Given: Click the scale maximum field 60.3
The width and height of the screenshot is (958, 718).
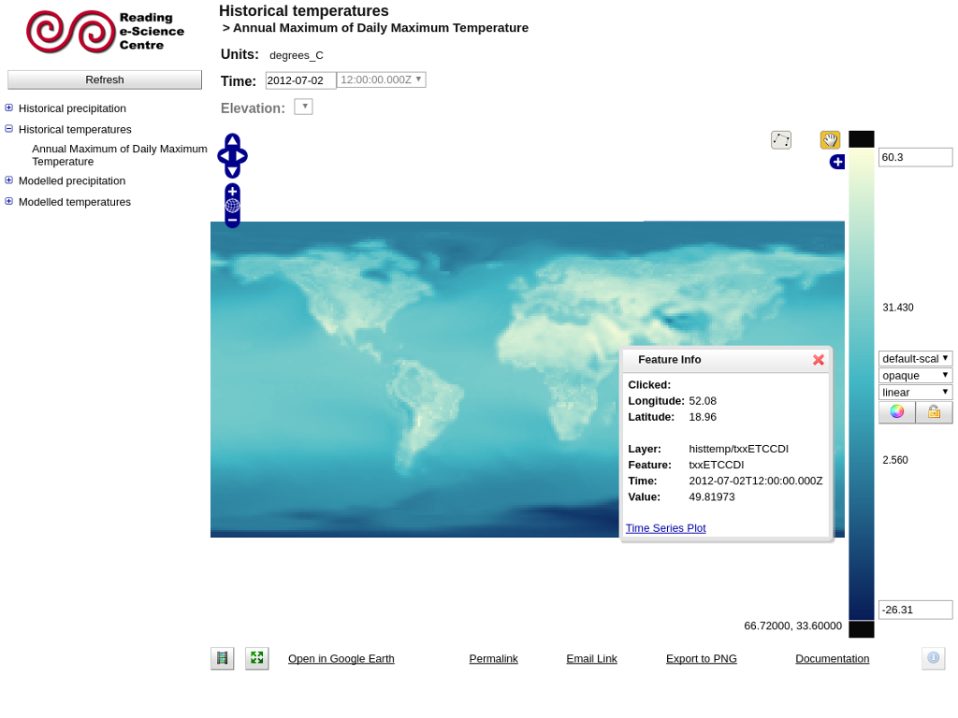Looking at the screenshot, I should [x=915, y=157].
